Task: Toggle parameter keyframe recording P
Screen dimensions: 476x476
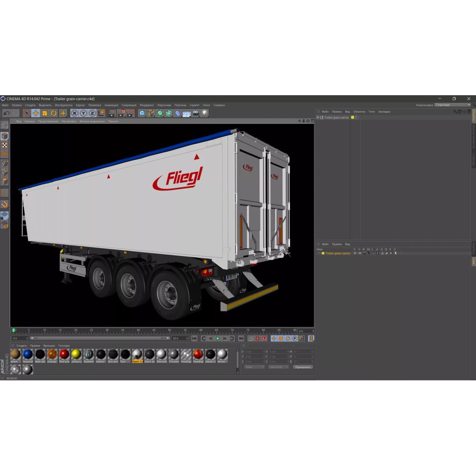Action: point(295,338)
